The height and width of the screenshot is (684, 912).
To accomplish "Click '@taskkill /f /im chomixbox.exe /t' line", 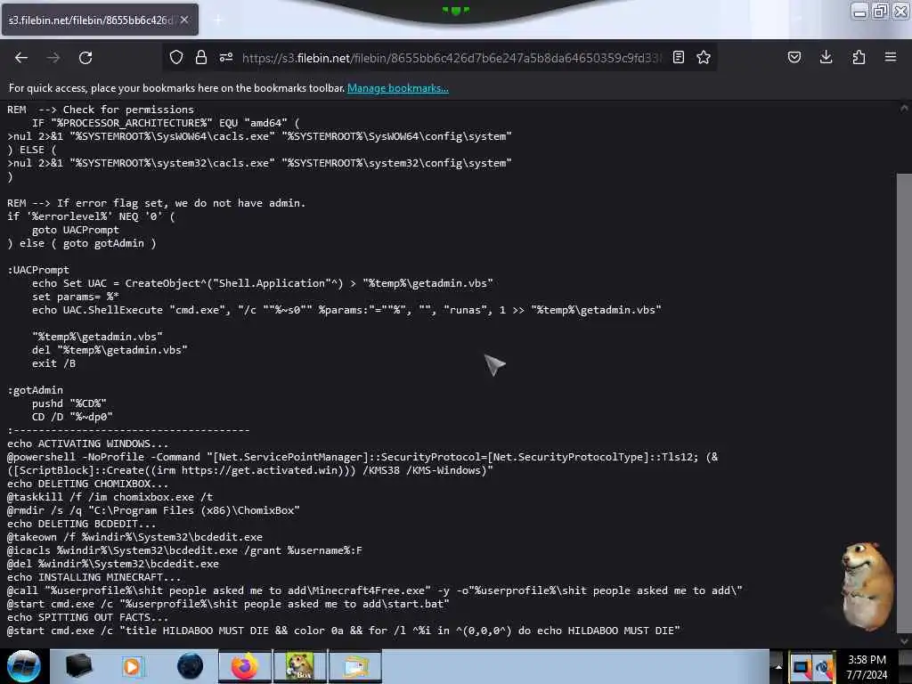I will tap(110, 497).
